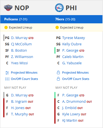Select Z. Williamson in Pelicans lineup
The height and width of the screenshot is (128, 103).
[22, 57]
